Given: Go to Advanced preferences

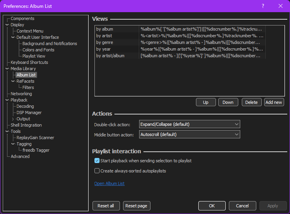Looking at the screenshot, I should (20, 156).
